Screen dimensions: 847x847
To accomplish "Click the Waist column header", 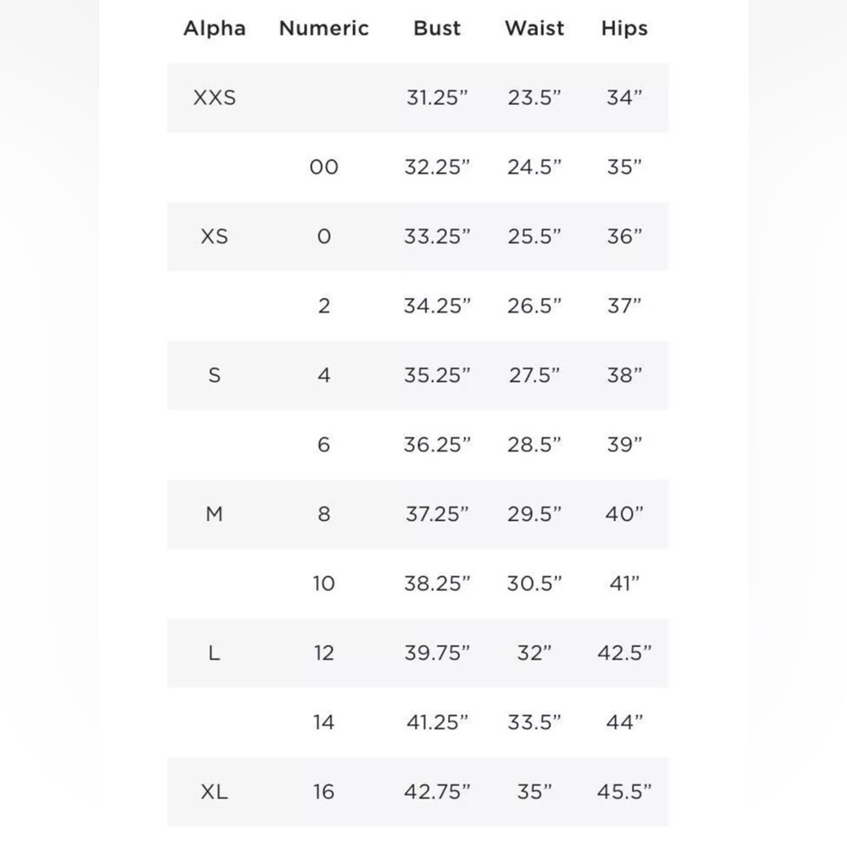I will coord(534,29).
